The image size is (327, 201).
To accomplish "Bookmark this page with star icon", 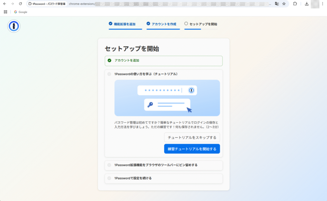I will [284, 4].
